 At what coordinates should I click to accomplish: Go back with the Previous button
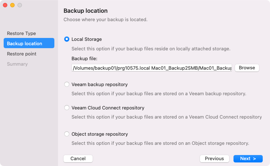pyautogui.click(x=215, y=159)
